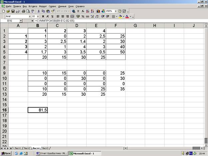
Task: Open the Insert Function fx icon
Action: [x=83, y=11]
